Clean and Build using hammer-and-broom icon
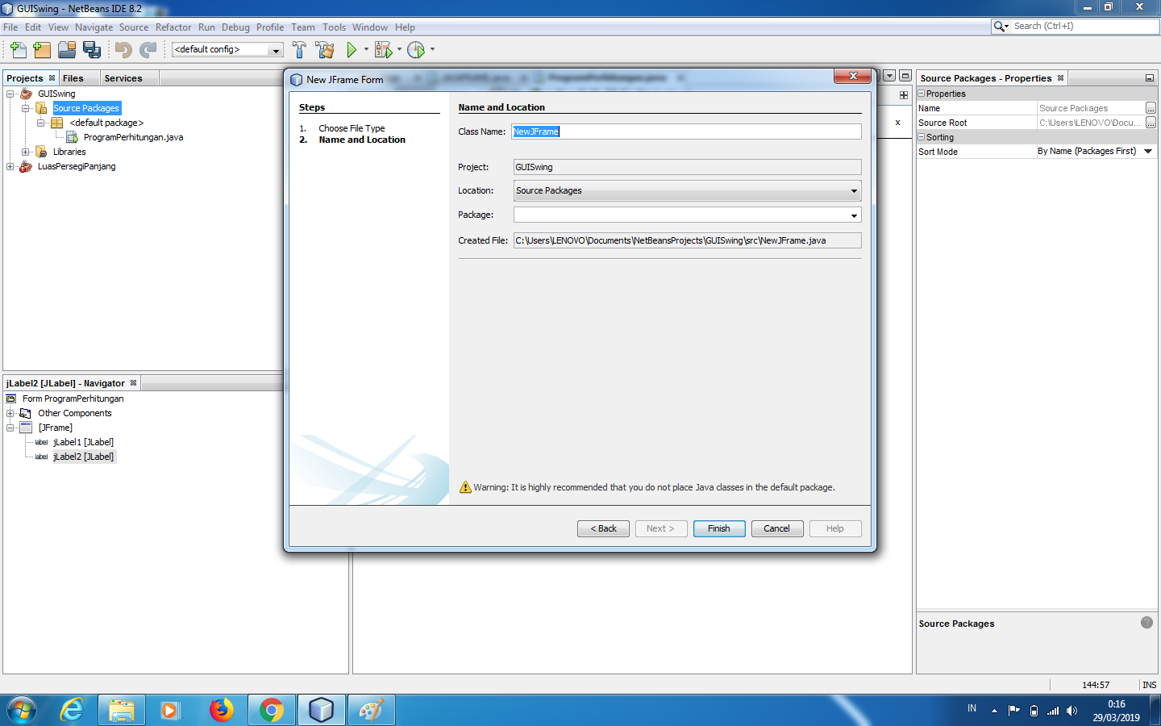 (x=324, y=49)
